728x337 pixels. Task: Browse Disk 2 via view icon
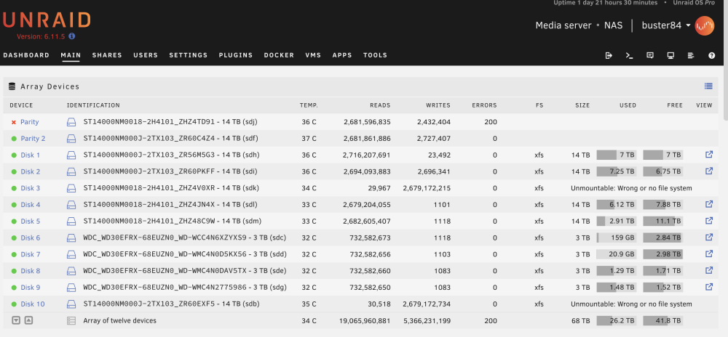(x=708, y=171)
